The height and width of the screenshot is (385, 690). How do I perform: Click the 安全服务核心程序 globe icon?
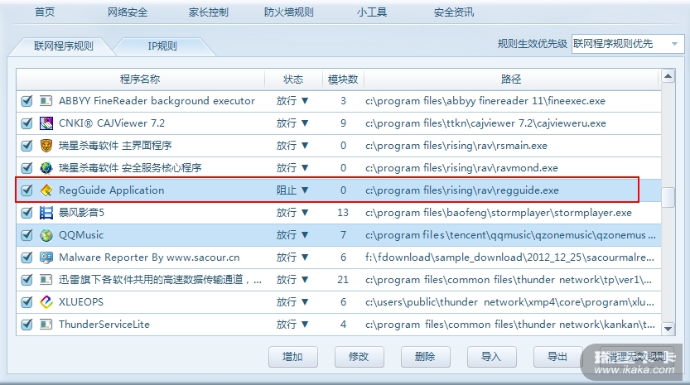tap(46, 168)
